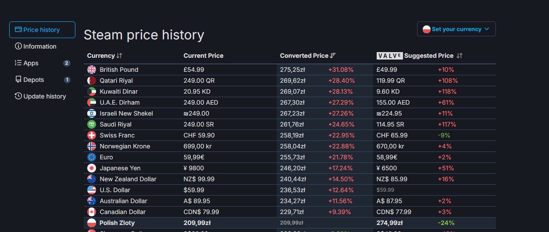Viewport: 549px width, 232px height.
Task: Click the Apps count badge showing 2
Action: coord(67,63)
